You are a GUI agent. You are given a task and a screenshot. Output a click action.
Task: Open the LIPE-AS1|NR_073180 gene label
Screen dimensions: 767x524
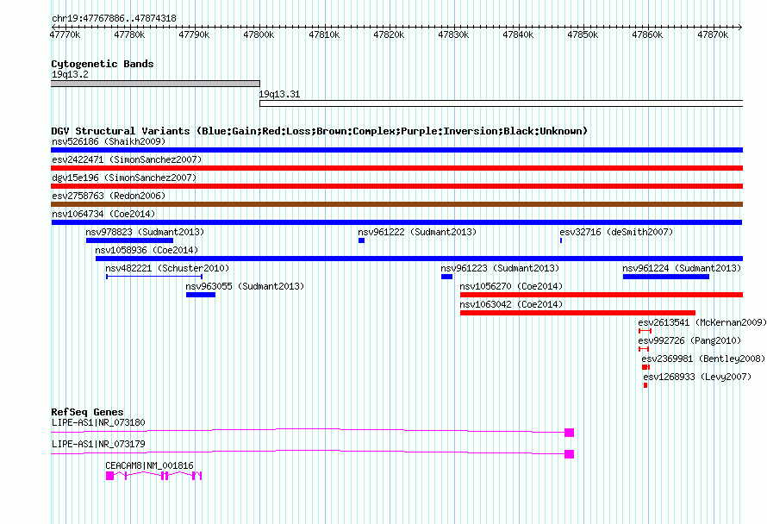coord(98,422)
